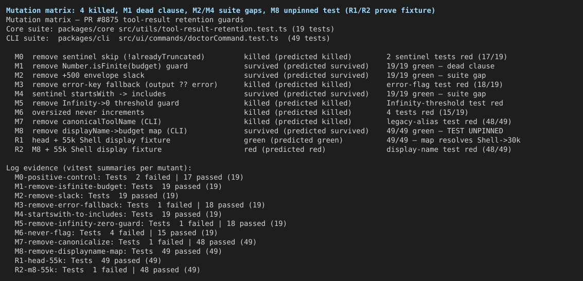Click the blue Mutation matrix heading line
The height and width of the screenshot is (281, 583).
click(220, 10)
